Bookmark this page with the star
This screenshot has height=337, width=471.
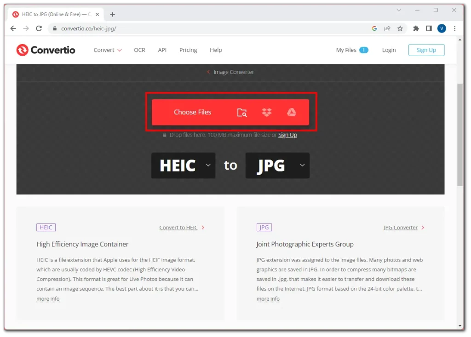[x=400, y=29]
